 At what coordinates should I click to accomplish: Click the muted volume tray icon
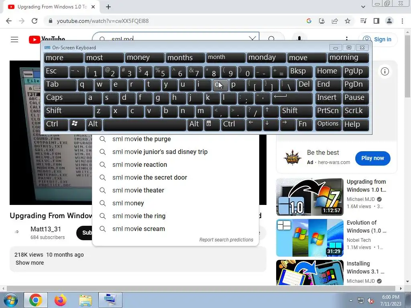[370, 301]
